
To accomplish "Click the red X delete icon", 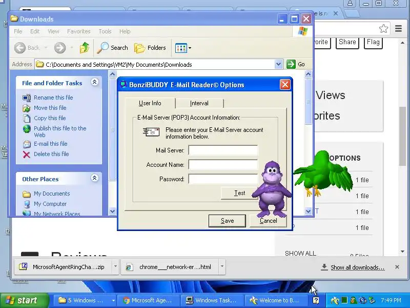I will 27,155.
